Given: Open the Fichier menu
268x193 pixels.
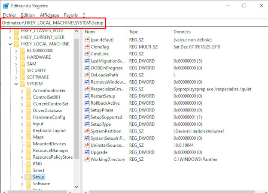Looking at the screenshot, I should (x=9, y=15).
